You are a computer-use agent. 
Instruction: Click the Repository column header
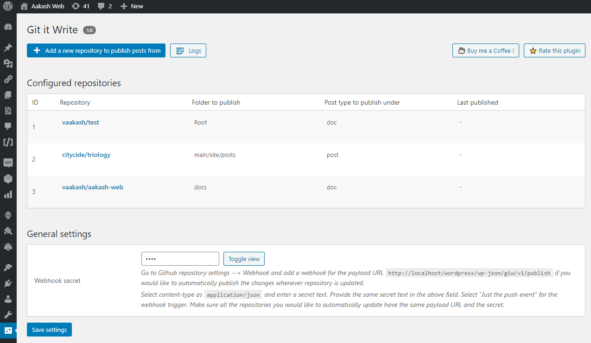coord(75,102)
